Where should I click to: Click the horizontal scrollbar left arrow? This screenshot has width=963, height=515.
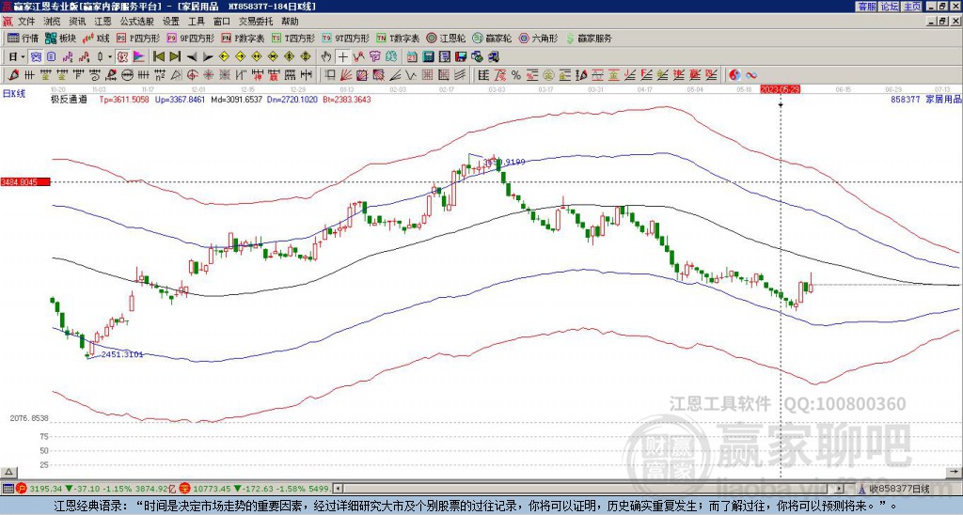tap(337, 489)
